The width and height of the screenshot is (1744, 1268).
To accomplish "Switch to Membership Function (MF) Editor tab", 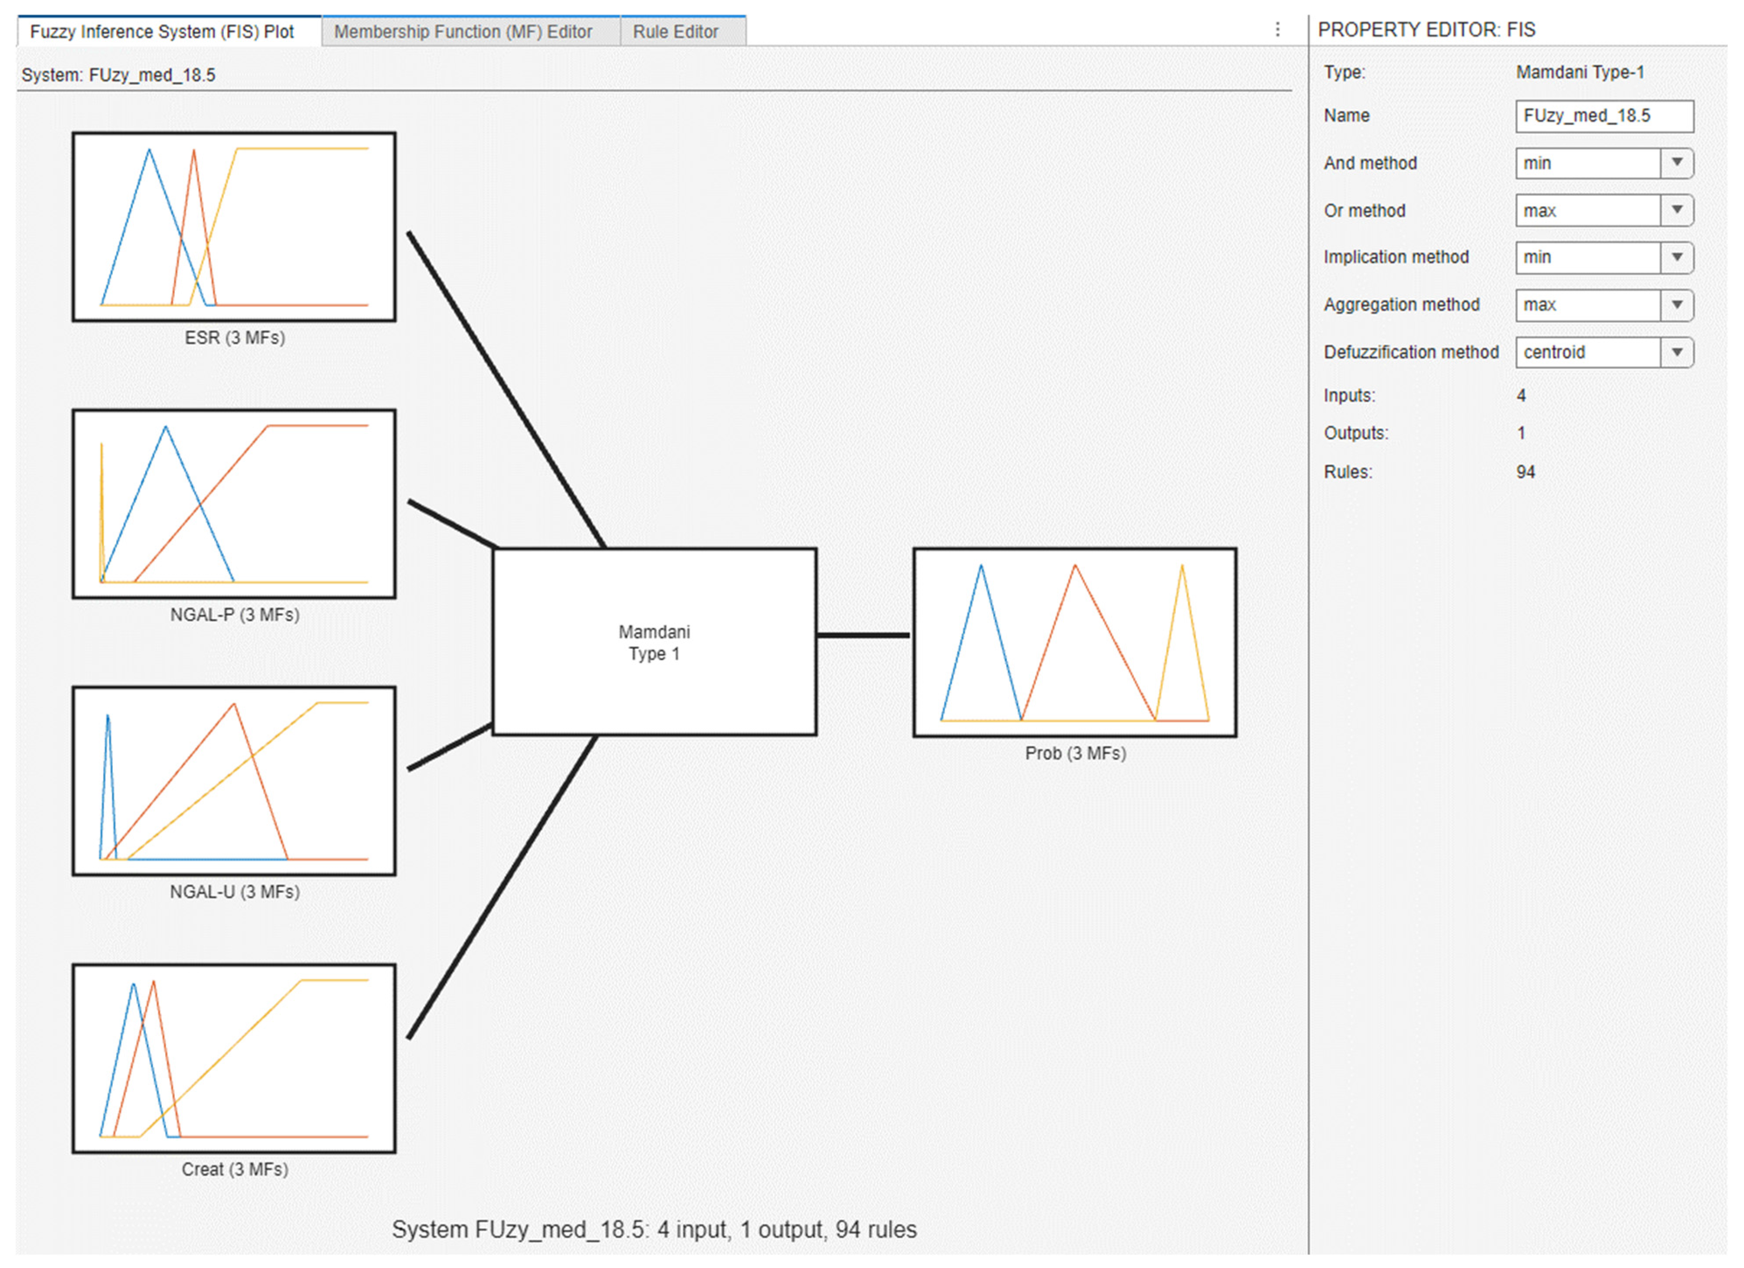I will coord(463,31).
